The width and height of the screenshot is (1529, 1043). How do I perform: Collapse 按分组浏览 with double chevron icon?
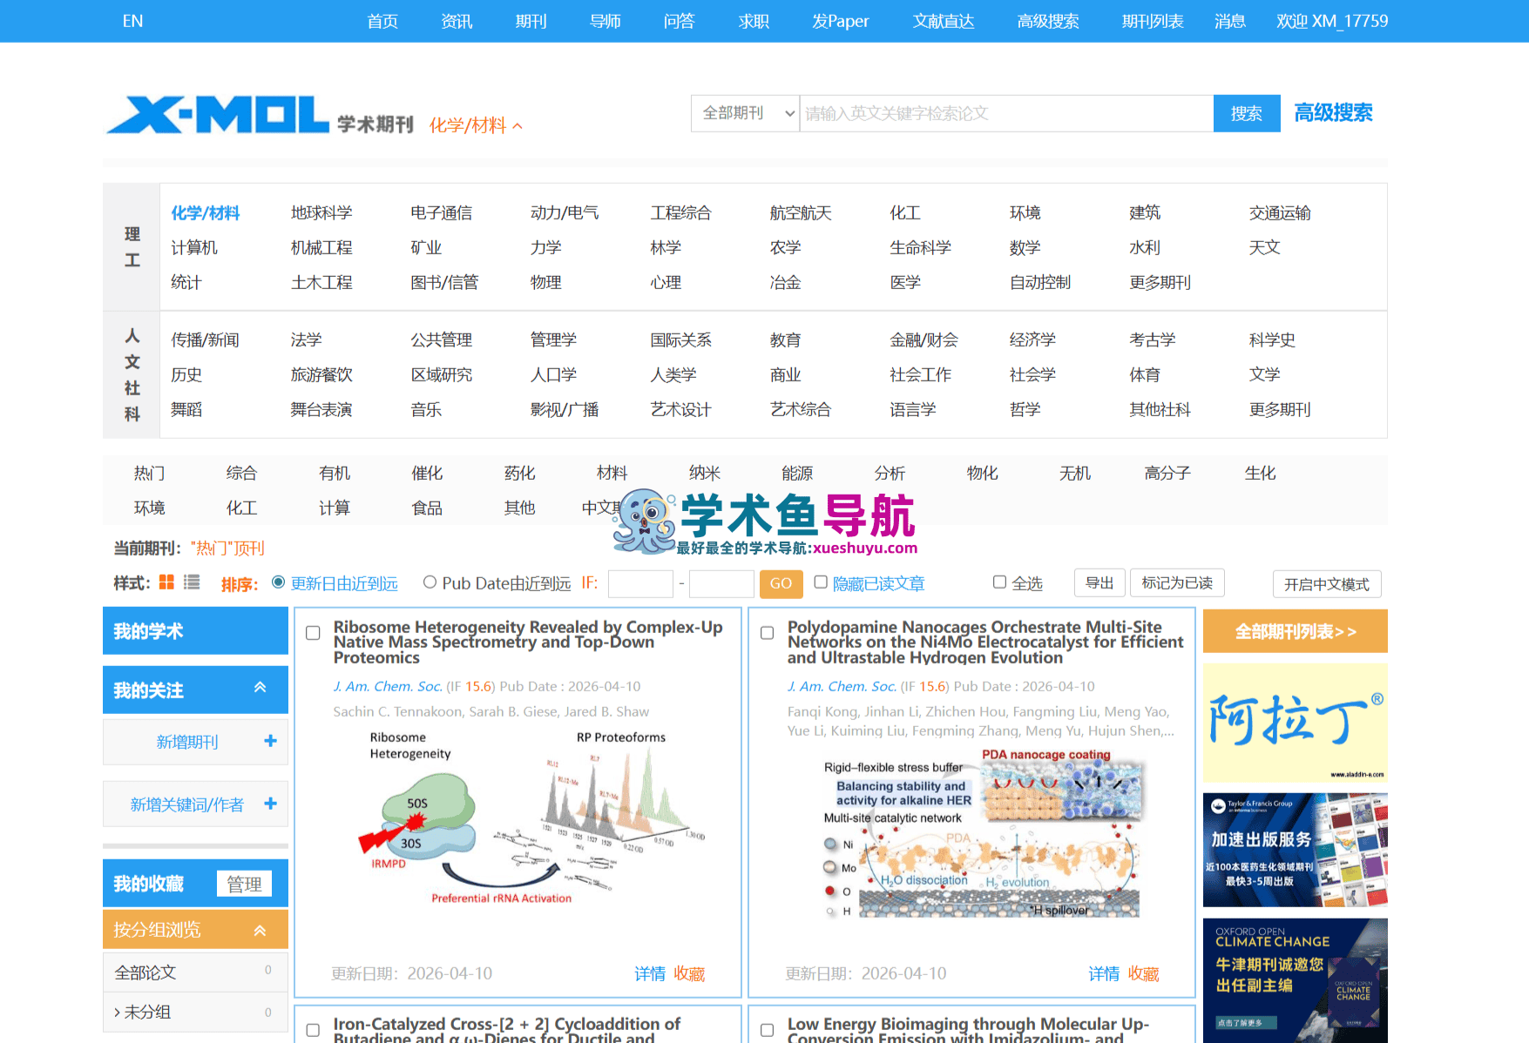(x=260, y=930)
